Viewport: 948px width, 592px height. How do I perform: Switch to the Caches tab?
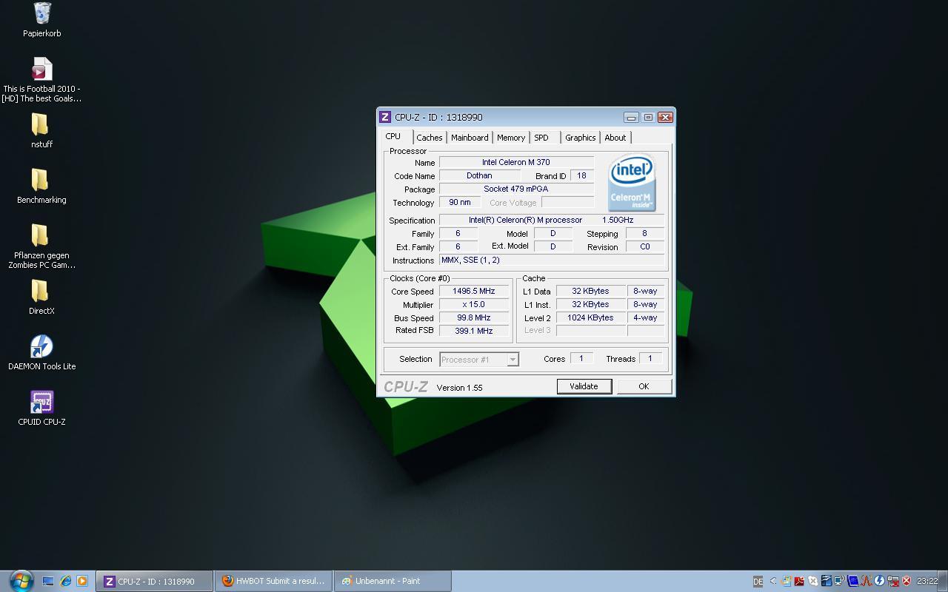[x=429, y=138]
